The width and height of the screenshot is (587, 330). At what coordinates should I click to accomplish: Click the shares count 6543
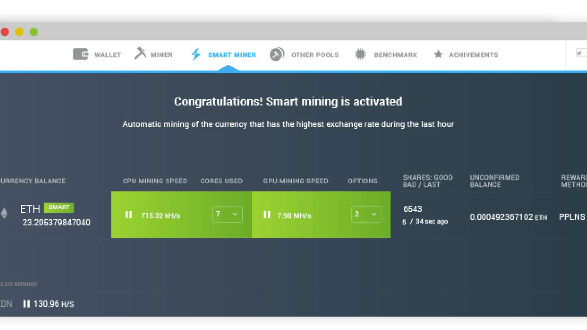pos(413,209)
